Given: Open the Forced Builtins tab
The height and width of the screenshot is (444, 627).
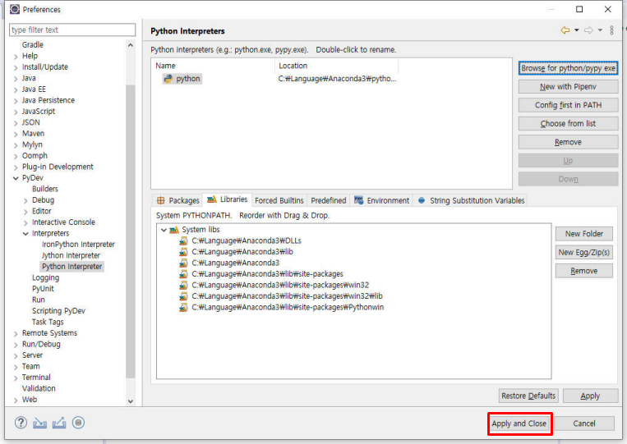Looking at the screenshot, I should pos(279,200).
